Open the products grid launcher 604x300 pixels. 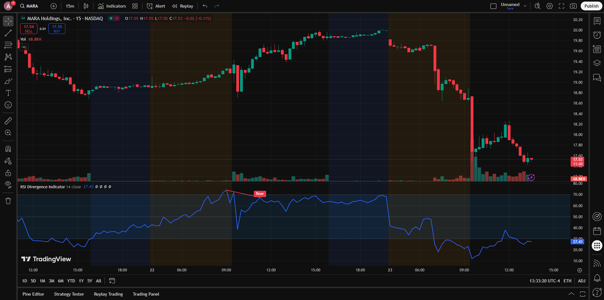coord(597,246)
